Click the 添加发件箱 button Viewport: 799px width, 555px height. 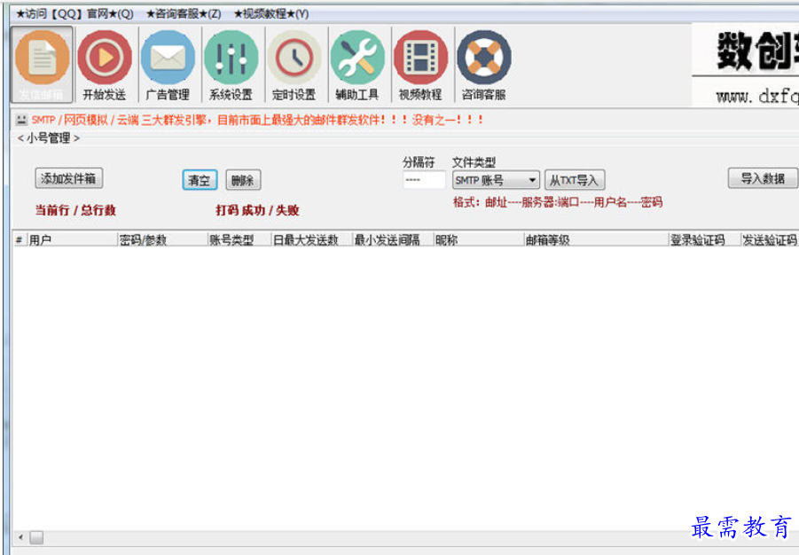[x=69, y=178]
